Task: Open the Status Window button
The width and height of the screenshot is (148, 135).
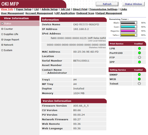Action: pyautogui.click(x=133, y=4)
